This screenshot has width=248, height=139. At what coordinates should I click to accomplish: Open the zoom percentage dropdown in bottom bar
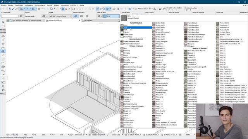click(x=32, y=135)
